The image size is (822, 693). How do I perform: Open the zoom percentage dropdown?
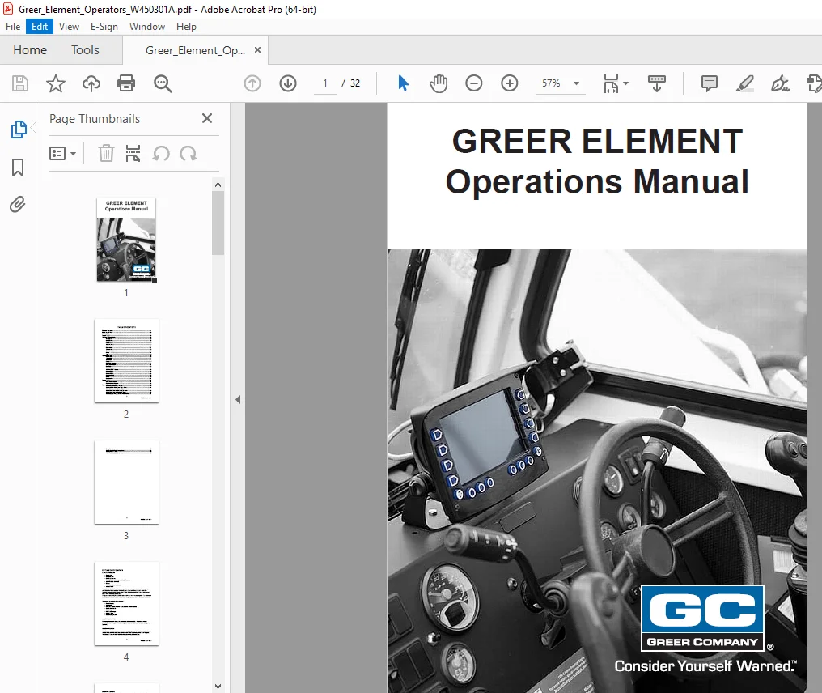[577, 83]
